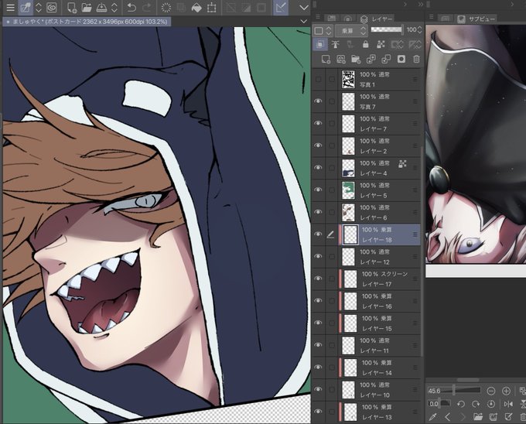Viewport: 526px width, 424px height.
Task: Open the layer panel menu icon
Action: click(318, 17)
